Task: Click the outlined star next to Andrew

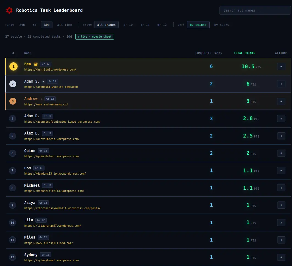Action: [x=41, y=99]
